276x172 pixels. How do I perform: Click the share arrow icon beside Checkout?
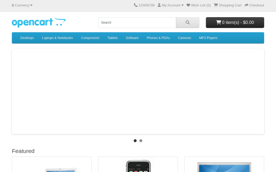247,5
